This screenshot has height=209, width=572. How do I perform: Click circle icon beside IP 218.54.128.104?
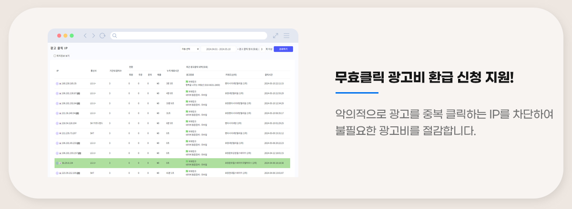pos(57,123)
